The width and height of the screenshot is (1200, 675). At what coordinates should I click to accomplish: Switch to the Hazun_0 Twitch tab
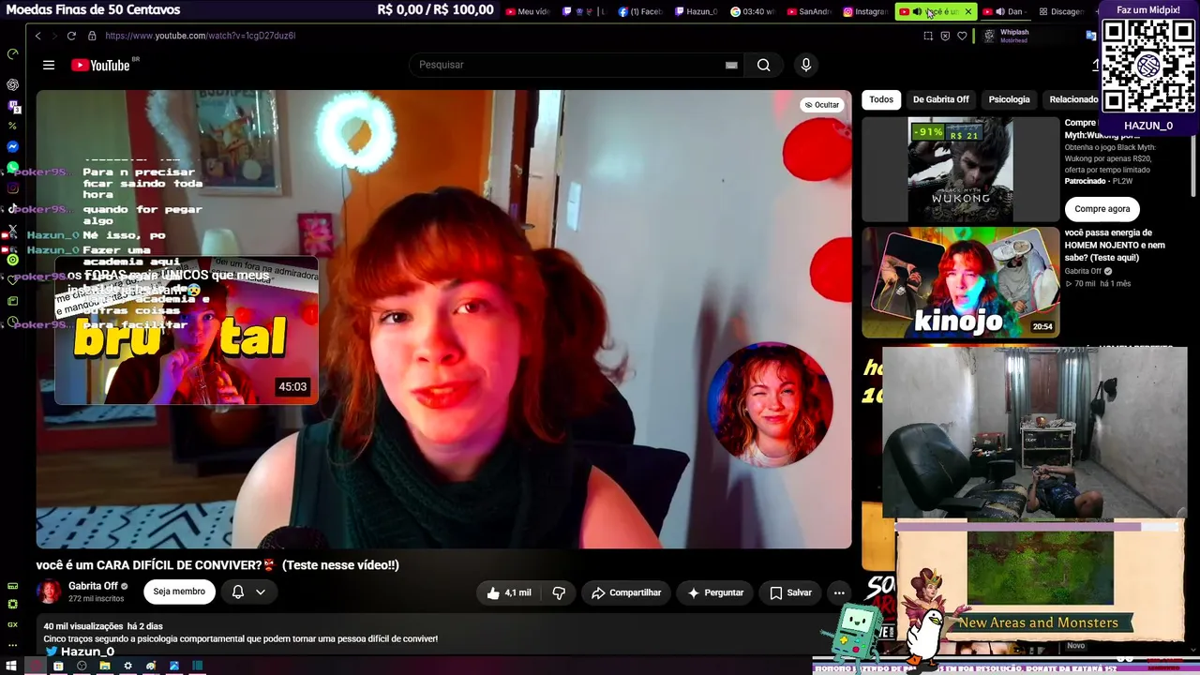(x=697, y=11)
